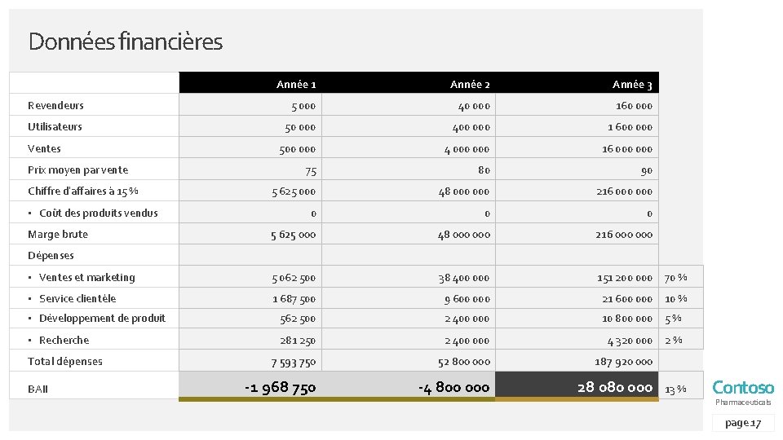The width and height of the screenshot is (783, 440).
Task: Click the 70 % percentage for Ventes et marketing
Action: pyautogui.click(x=675, y=278)
